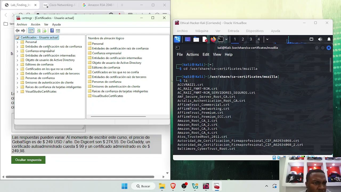The height and width of the screenshot is (192, 341).
Task: Open the text editor icon in the Kali panel
Action: pos(205,39)
